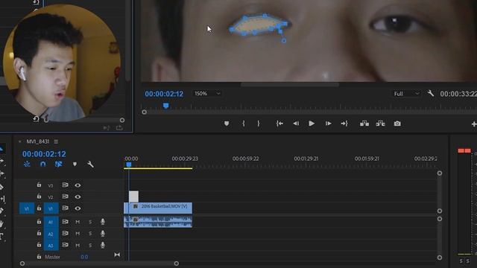Screen dimensions: 477x268
Task: Add a marker in Program Monitor transport bar
Action: (x=227, y=124)
